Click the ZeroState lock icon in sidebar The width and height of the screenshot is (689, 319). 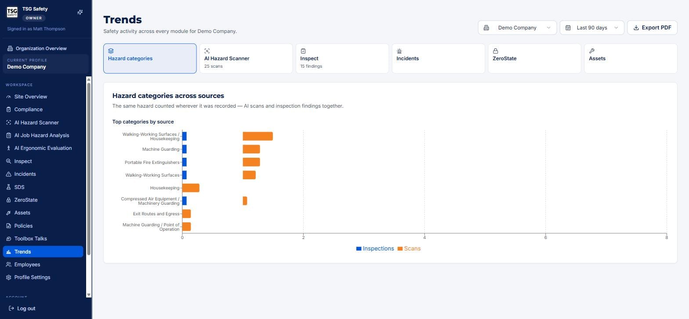pyautogui.click(x=8, y=200)
